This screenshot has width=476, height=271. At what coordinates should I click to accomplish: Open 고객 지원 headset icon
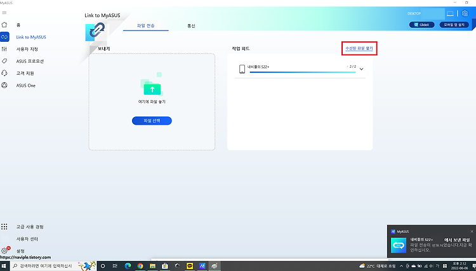click(4, 73)
